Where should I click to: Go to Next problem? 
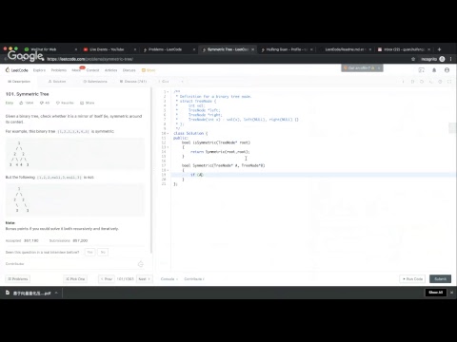[145, 279]
